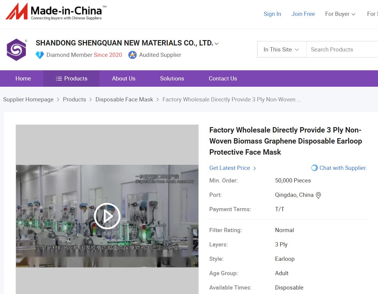Viewport: 378px width, 294px height.
Task: Switch to the Solutions tab
Action: click(x=172, y=78)
